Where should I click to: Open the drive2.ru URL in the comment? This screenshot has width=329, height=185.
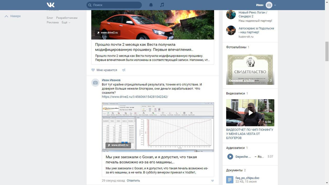135,97
